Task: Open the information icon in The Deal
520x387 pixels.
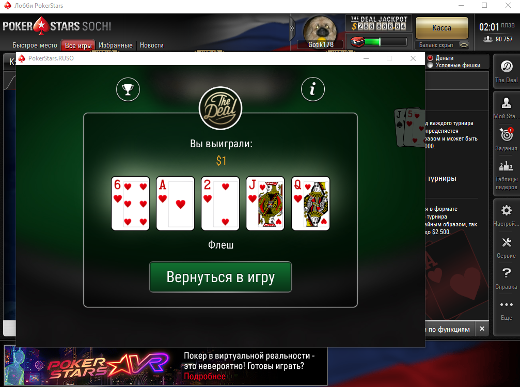Action: point(313,89)
